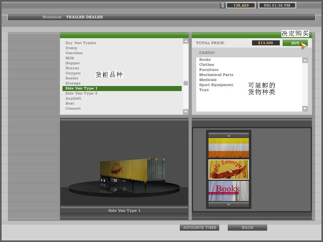Show next trailer skin with down arrow
The image size is (323, 242).
[x=229, y=205]
